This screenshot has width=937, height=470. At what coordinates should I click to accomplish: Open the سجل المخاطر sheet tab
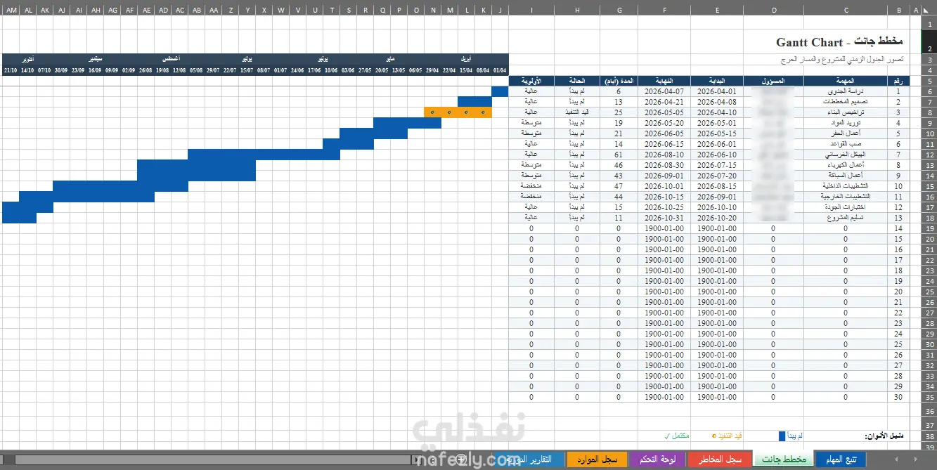(718, 459)
